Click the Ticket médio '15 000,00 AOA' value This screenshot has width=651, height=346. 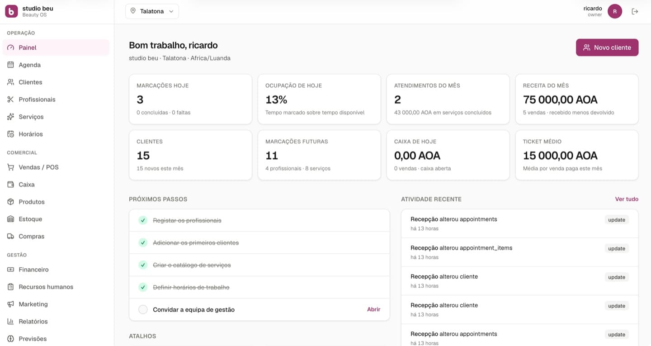[560, 156]
